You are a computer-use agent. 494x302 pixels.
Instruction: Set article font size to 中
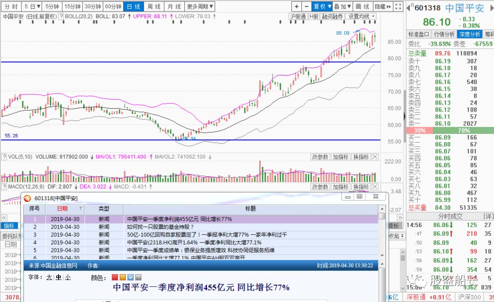pyautogui.click(x=59, y=277)
